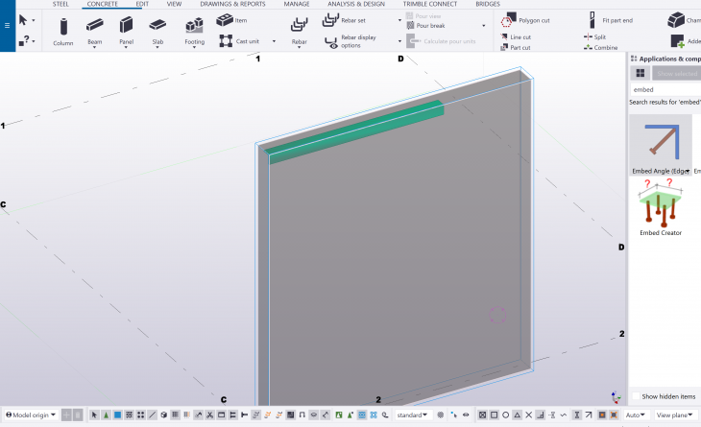Toggle the Show hidden items checkbox
The image size is (701, 427).
636,396
